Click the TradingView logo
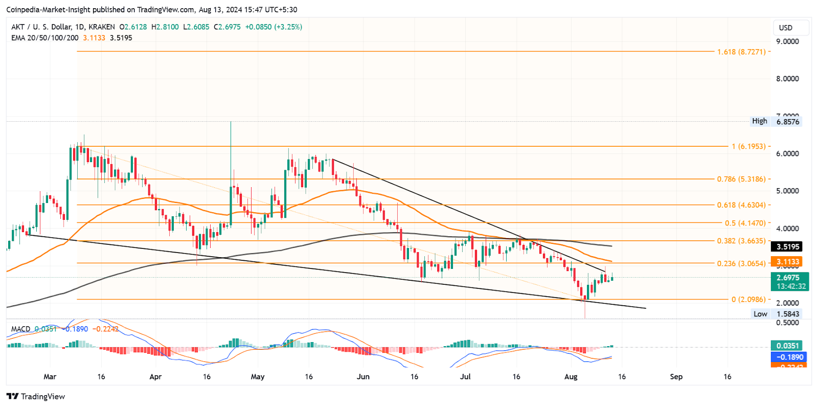Image resolution: width=818 pixels, height=407 pixels. coord(36,396)
